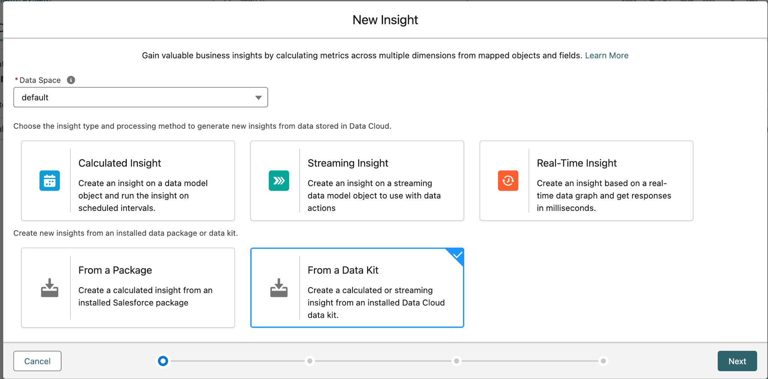
Task: Click the Data Space info icon
Action: point(71,80)
